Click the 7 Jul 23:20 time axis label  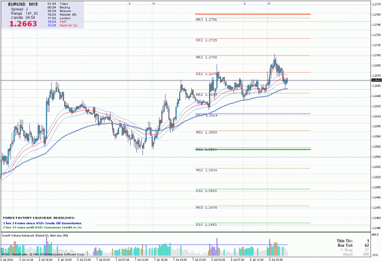coord(199,260)
